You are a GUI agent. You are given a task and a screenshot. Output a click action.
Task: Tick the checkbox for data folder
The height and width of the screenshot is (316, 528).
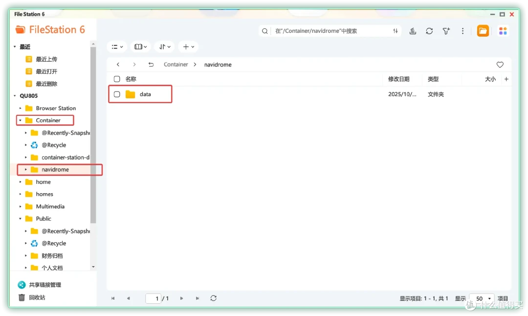[117, 94]
